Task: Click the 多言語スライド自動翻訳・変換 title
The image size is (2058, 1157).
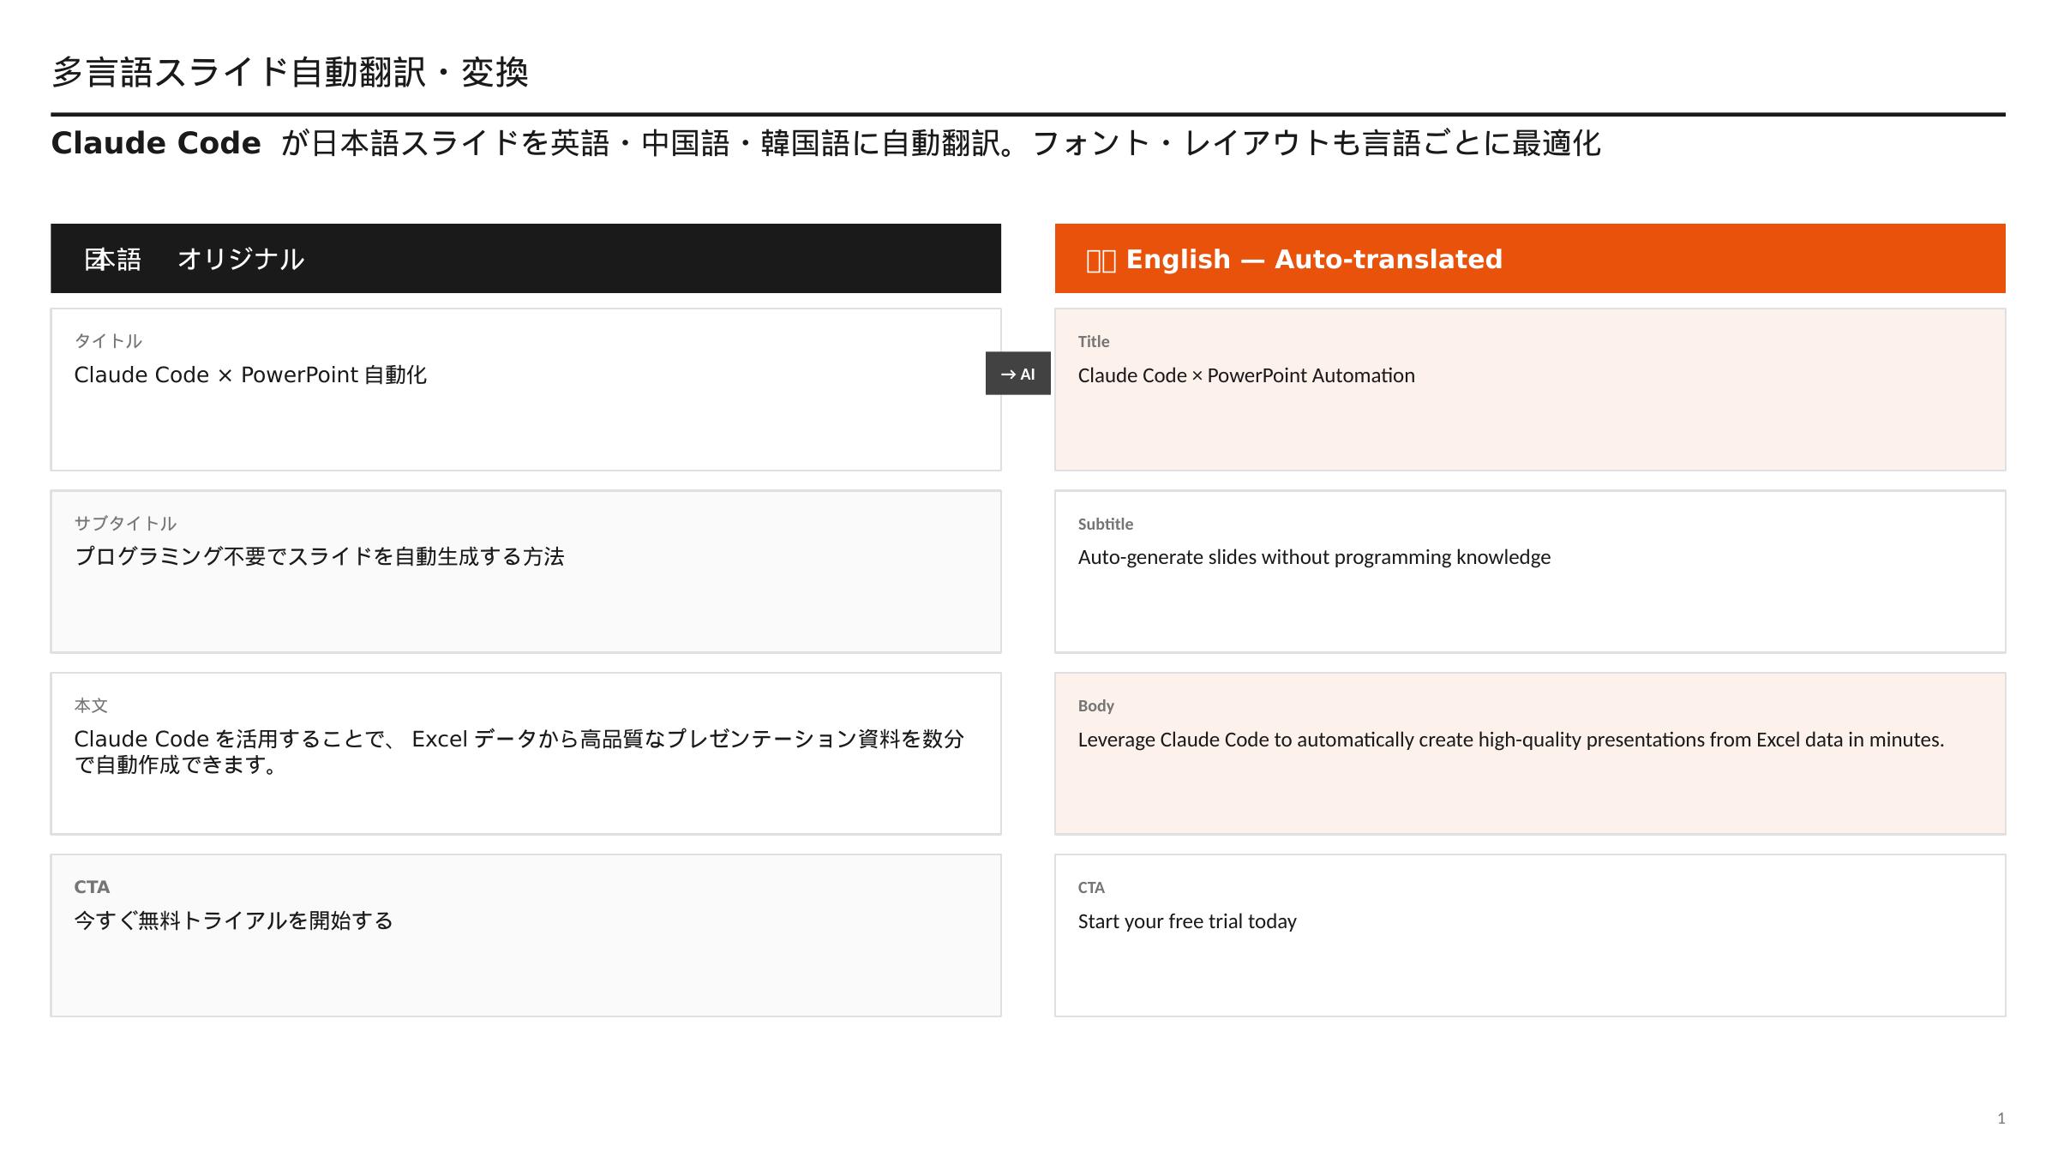Action: (291, 73)
